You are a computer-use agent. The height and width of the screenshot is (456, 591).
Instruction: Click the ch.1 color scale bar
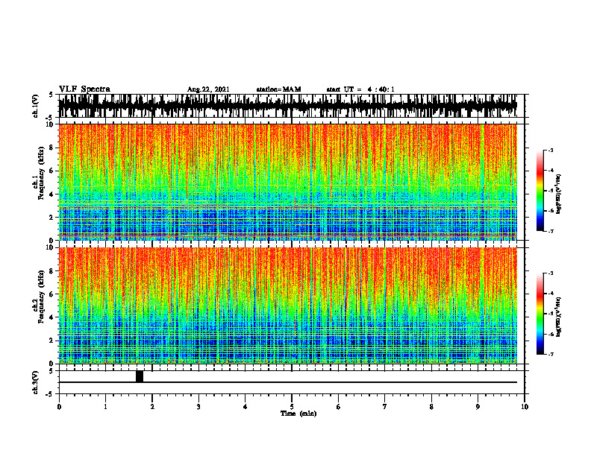[540, 191]
